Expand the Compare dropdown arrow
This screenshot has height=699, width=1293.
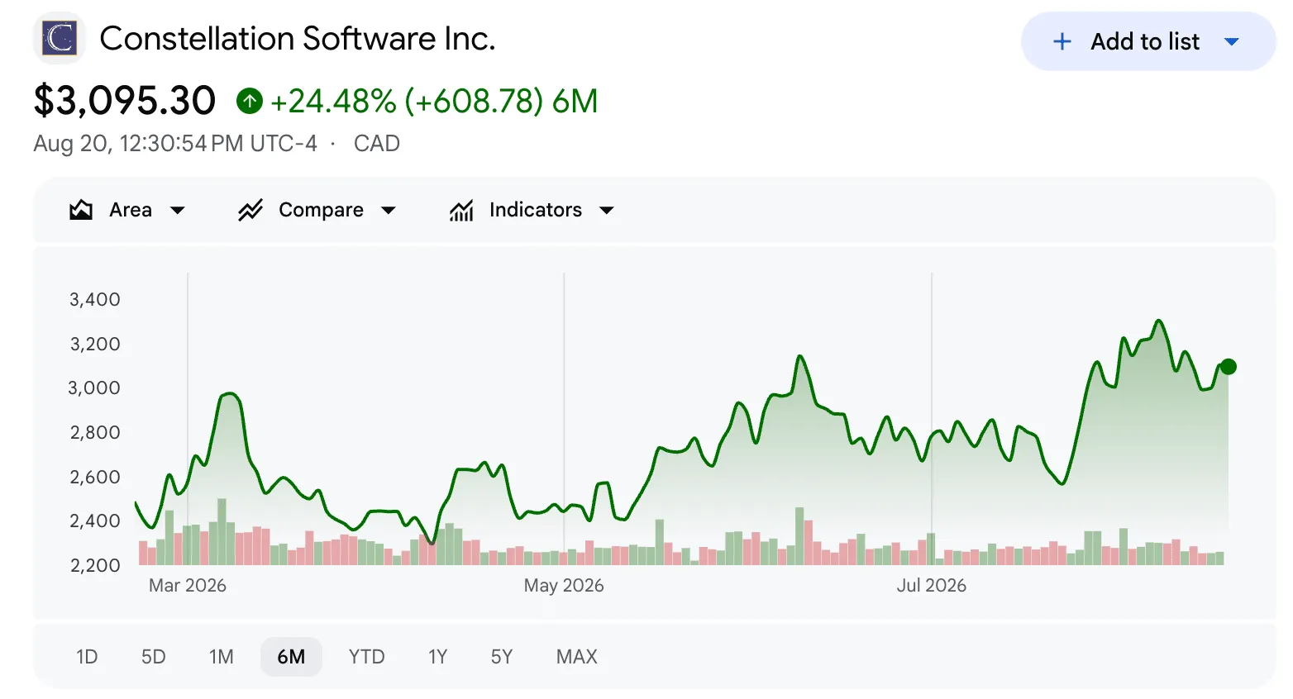click(x=388, y=211)
